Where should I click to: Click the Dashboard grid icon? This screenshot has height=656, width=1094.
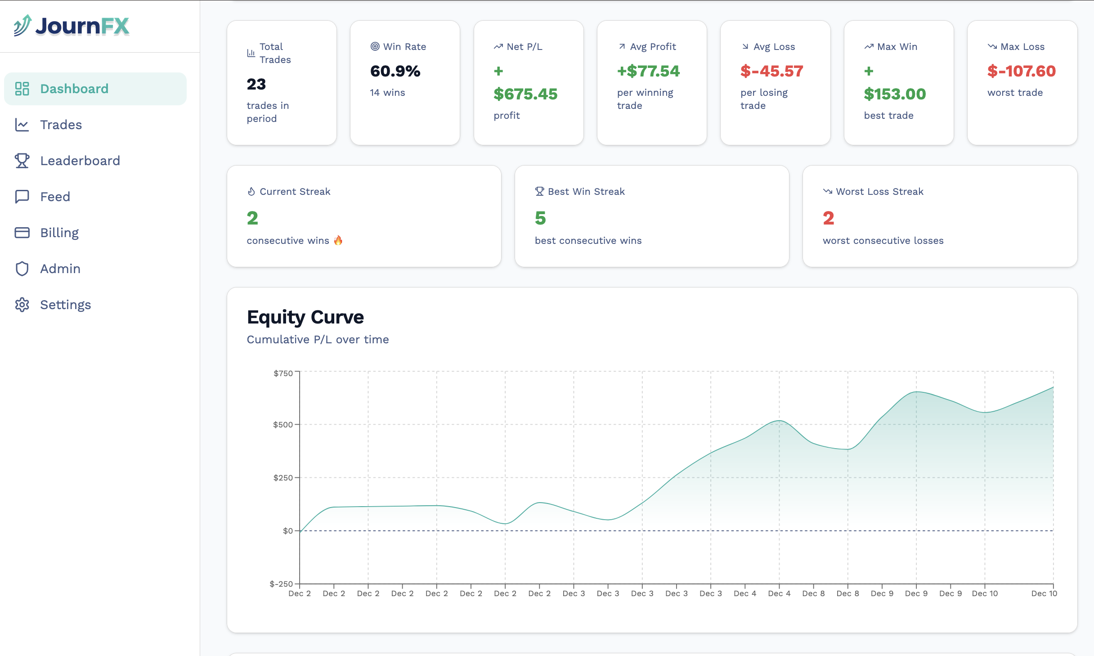coord(22,89)
